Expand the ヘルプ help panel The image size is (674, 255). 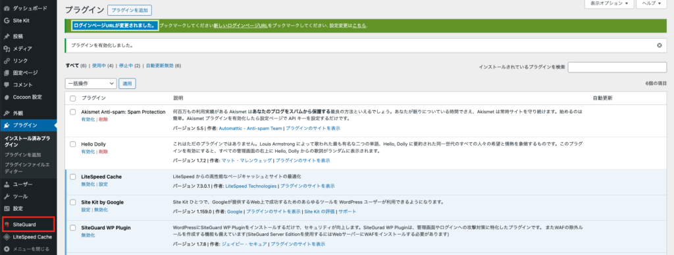click(652, 3)
